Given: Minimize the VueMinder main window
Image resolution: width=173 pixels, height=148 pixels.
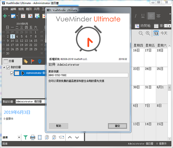Looking at the screenshot, I should click(x=153, y=2).
